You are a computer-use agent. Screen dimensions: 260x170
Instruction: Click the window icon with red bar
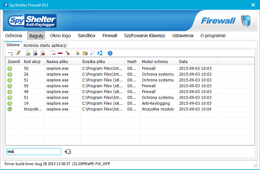pyautogui.click(x=53, y=53)
